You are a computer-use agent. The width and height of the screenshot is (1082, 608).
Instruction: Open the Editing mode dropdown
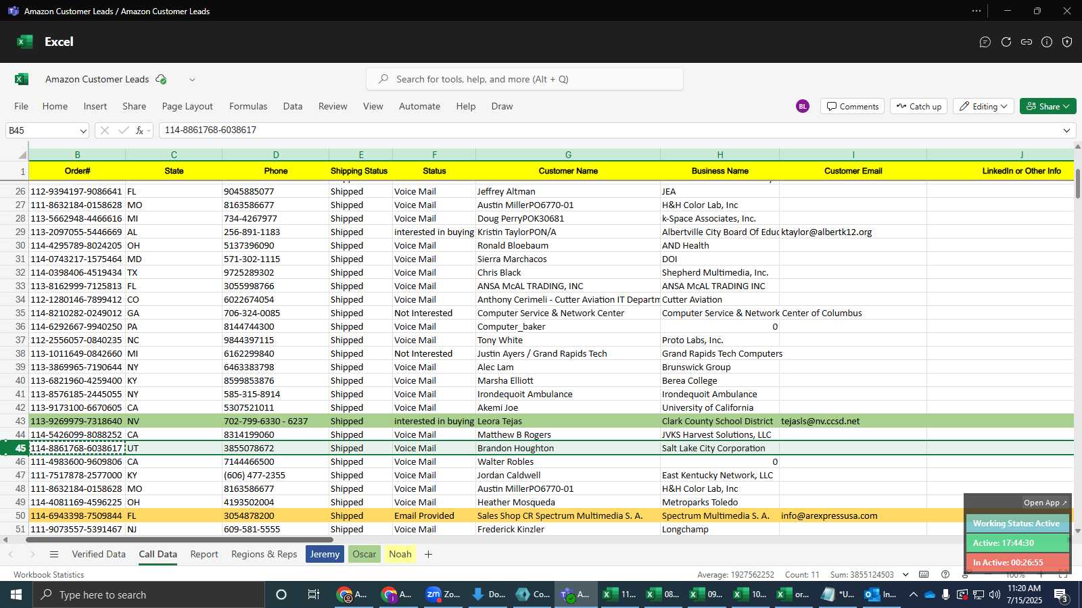tap(985, 106)
